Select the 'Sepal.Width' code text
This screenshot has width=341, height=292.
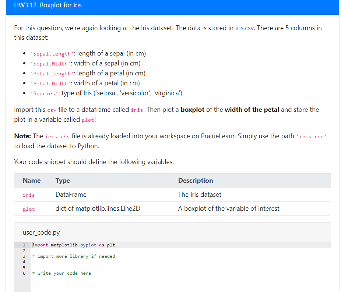click(50, 64)
